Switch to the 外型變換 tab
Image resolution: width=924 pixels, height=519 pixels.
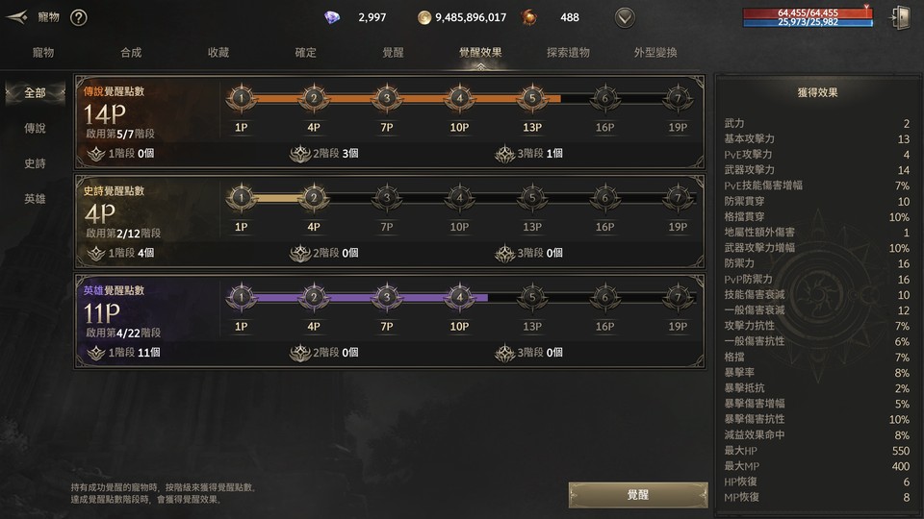click(x=655, y=52)
